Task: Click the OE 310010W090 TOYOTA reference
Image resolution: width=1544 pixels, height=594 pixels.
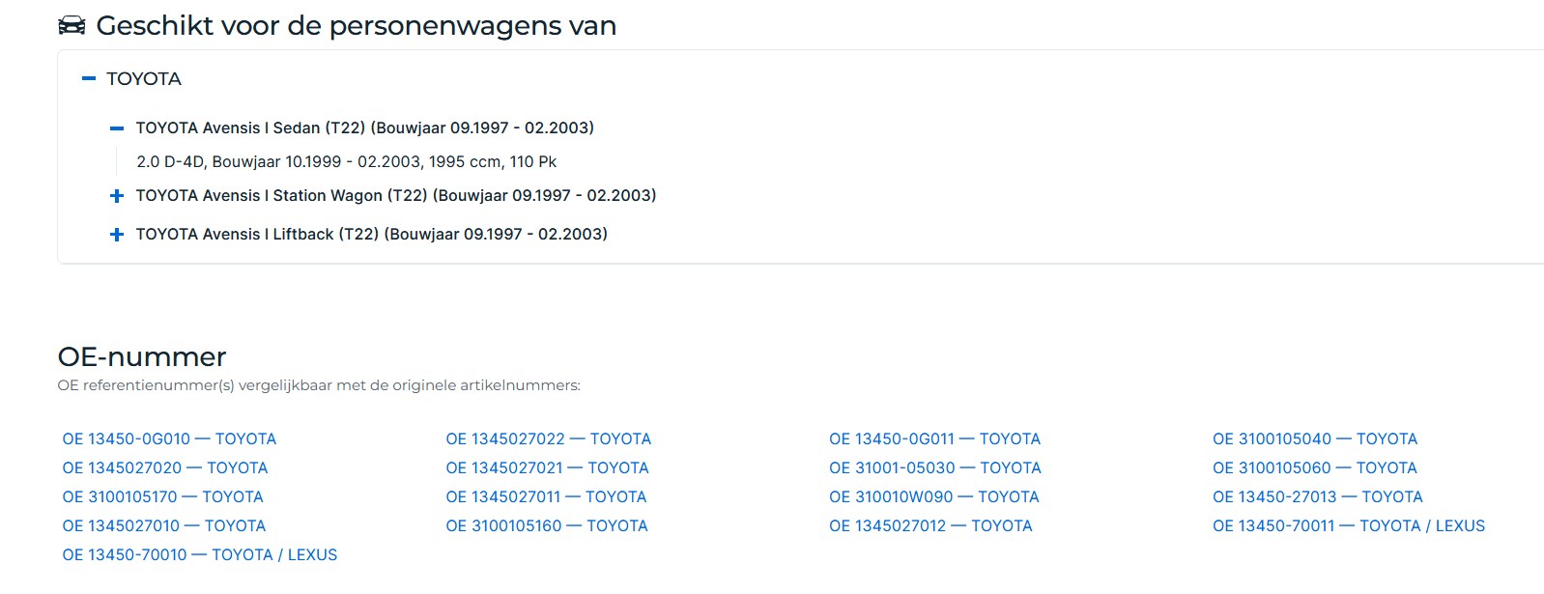Action: tap(933, 497)
